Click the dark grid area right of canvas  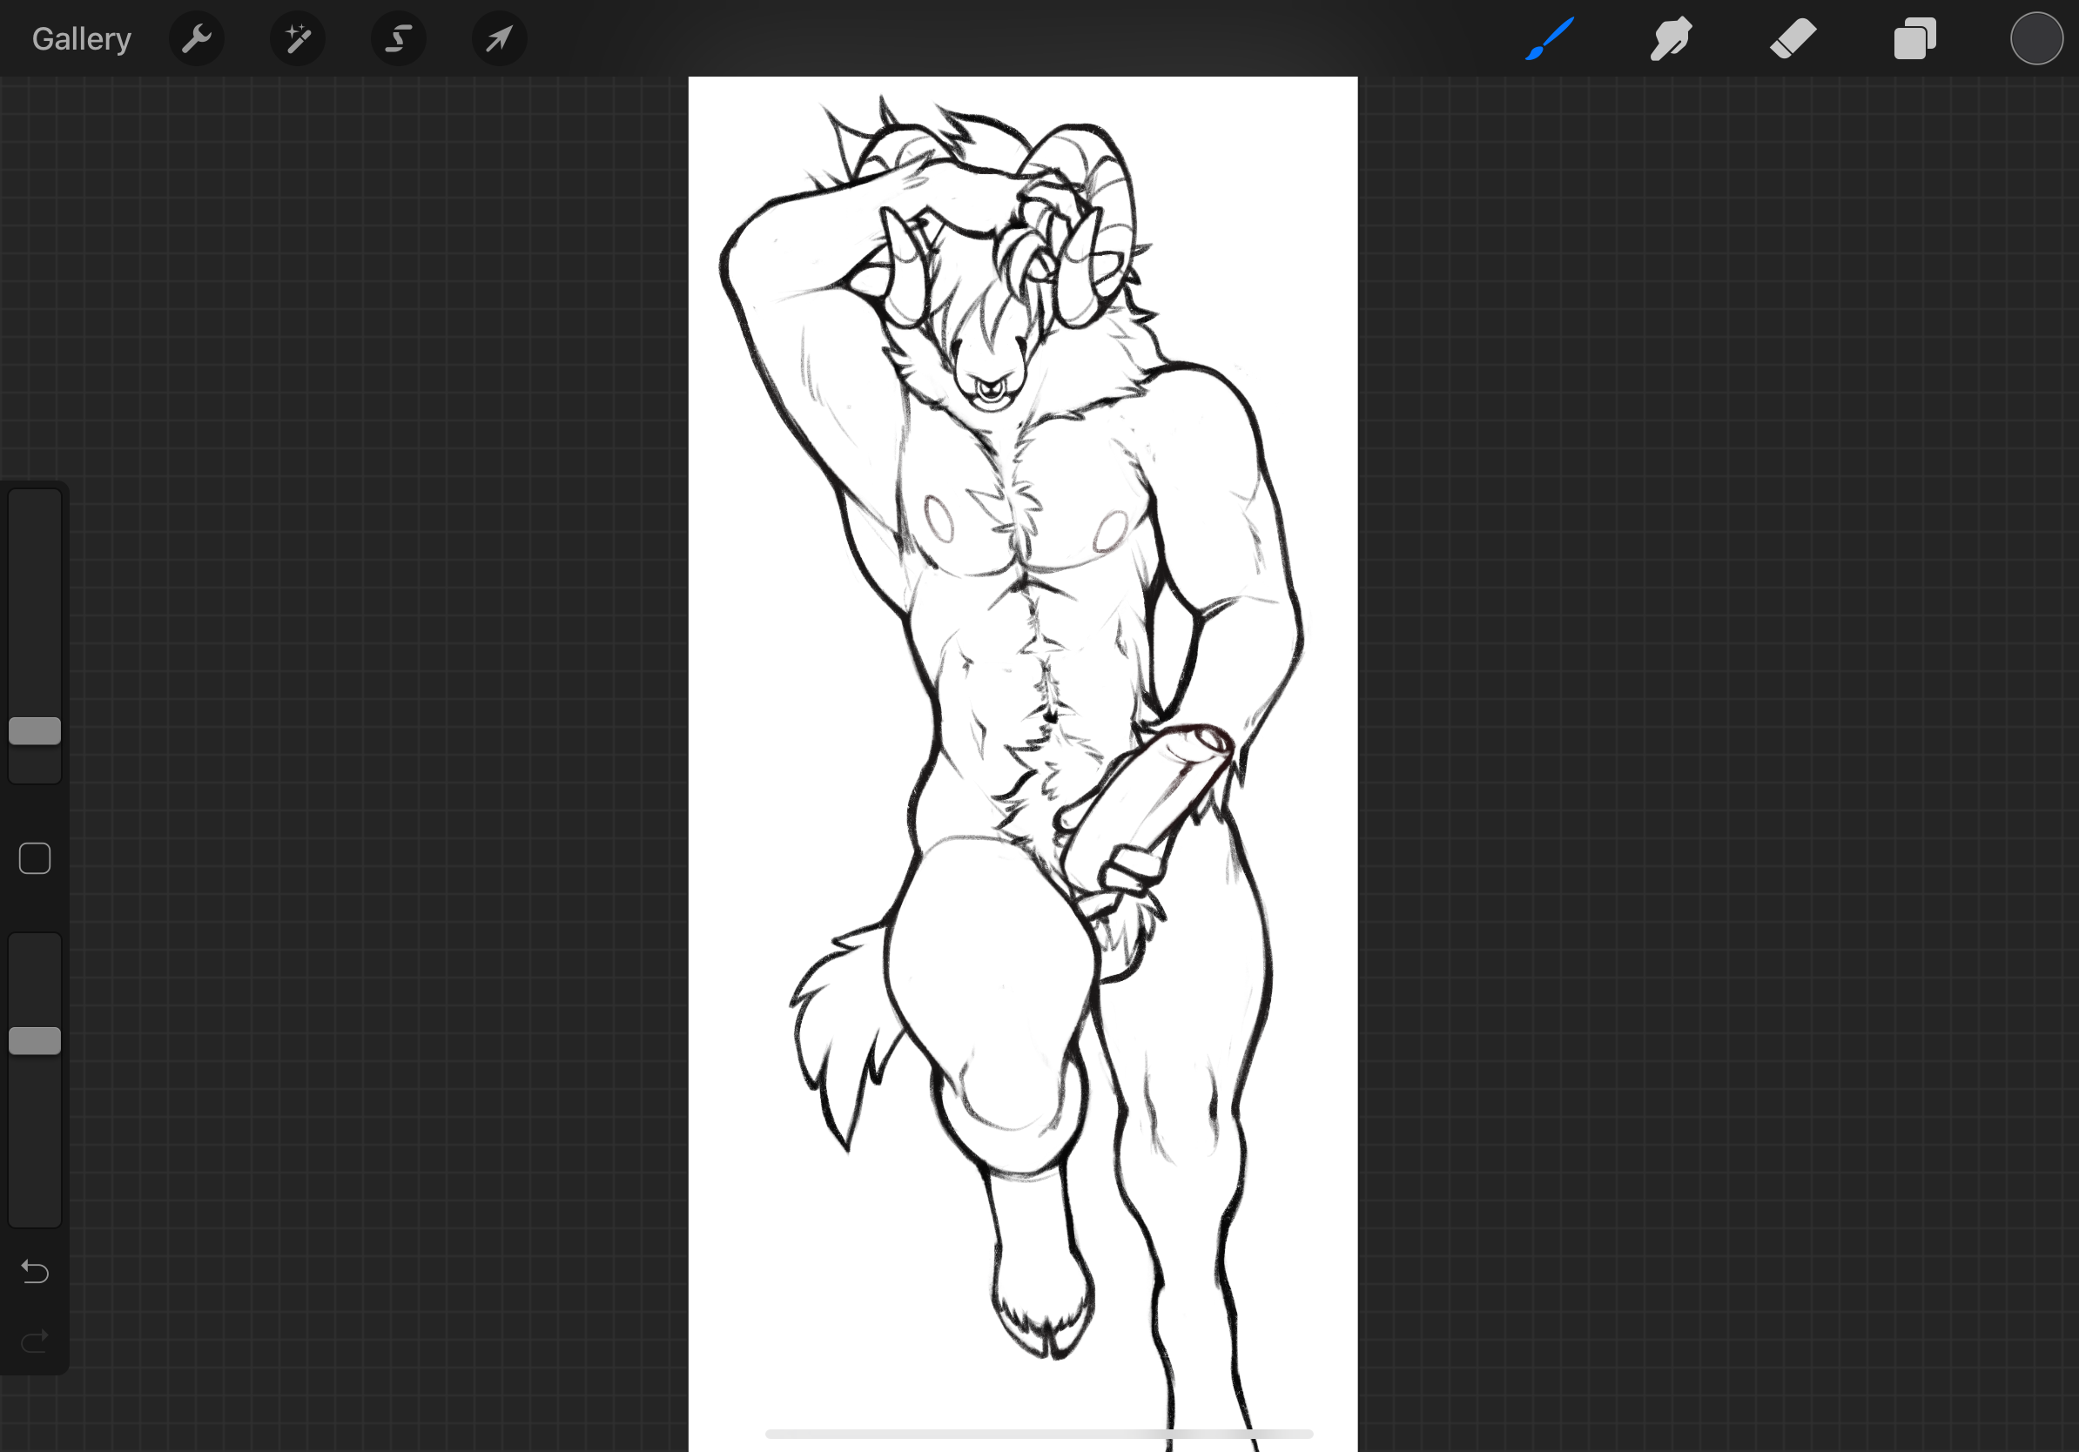point(1720,724)
